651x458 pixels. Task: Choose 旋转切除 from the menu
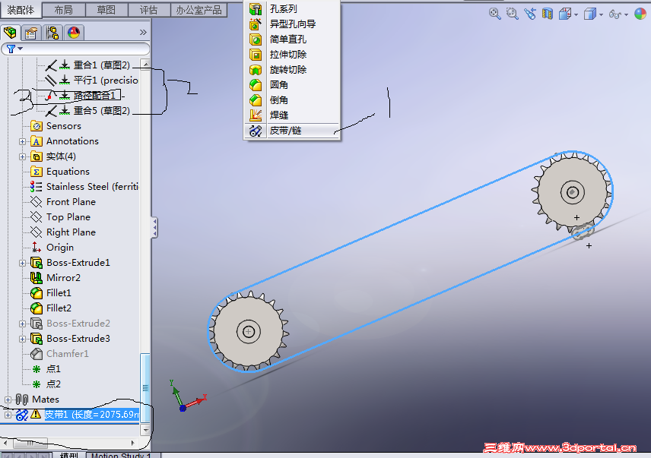pyautogui.click(x=292, y=70)
